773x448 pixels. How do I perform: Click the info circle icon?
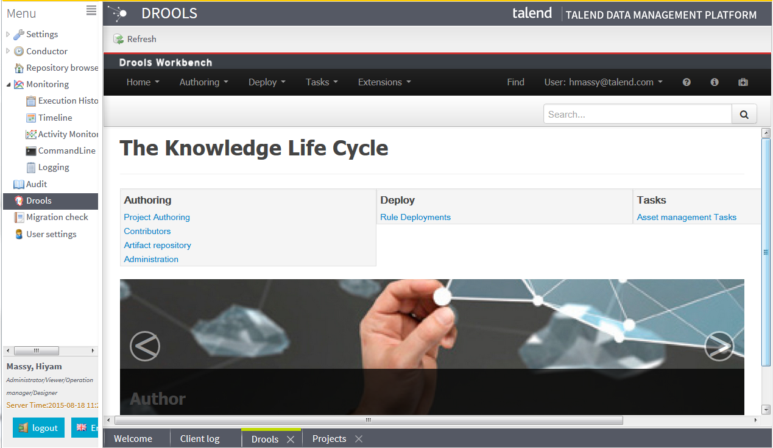click(x=715, y=82)
